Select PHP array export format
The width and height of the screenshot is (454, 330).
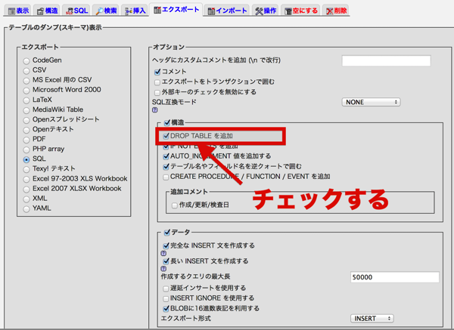tap(26, 150)
